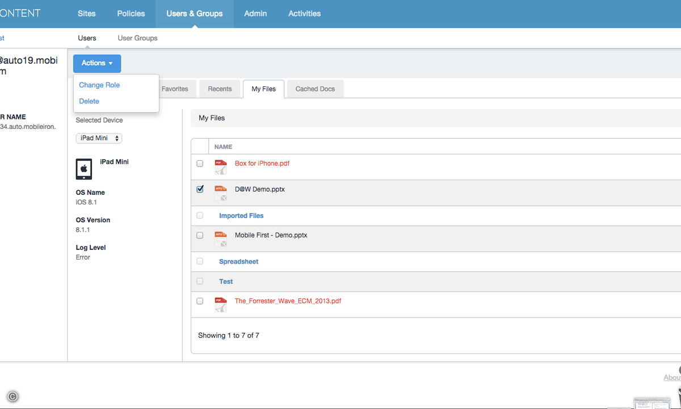Open the Imported Files folder link

[241, 215]
